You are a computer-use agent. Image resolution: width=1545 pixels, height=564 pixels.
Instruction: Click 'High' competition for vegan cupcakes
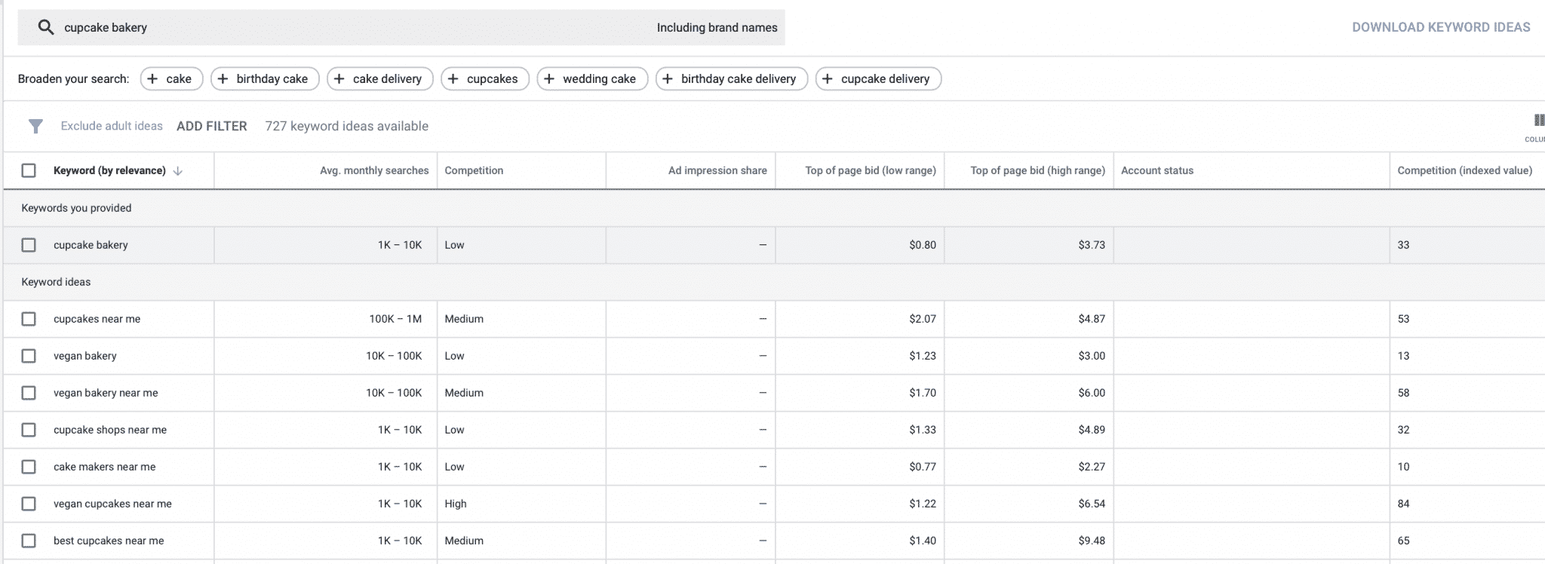[456, 504]
